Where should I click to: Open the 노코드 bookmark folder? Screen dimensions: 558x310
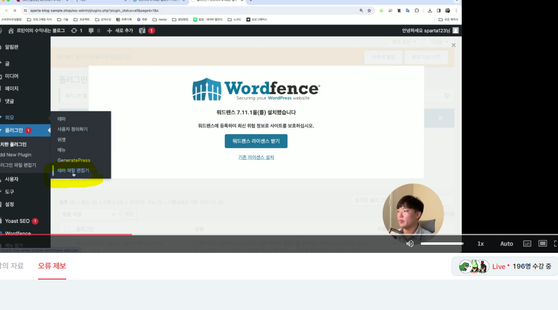234,20
